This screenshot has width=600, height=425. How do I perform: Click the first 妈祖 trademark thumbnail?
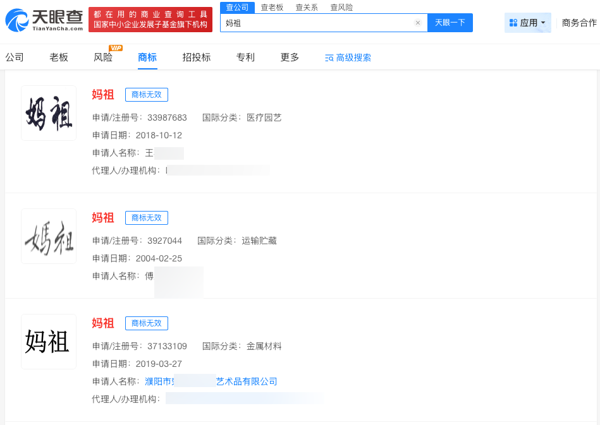[x=49, y=112]
